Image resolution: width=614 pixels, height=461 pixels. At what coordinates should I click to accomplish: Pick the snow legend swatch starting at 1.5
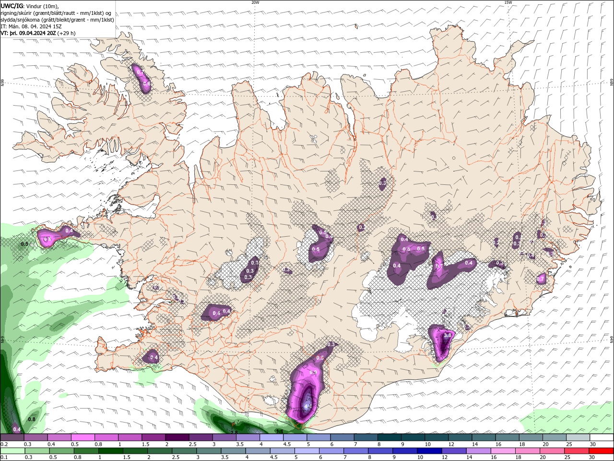153,437
